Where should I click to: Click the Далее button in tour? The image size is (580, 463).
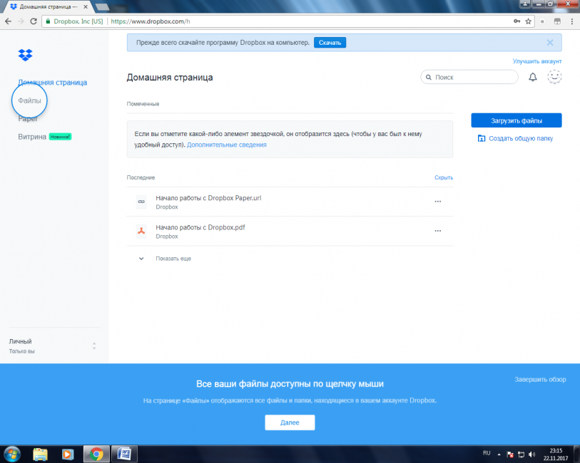pyautogui.click(x=290, y=422)
